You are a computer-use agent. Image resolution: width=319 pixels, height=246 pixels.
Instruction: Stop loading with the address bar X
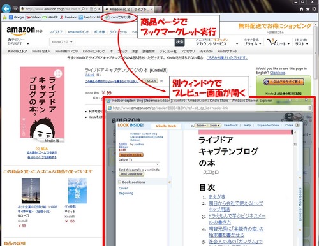[99, 9]
